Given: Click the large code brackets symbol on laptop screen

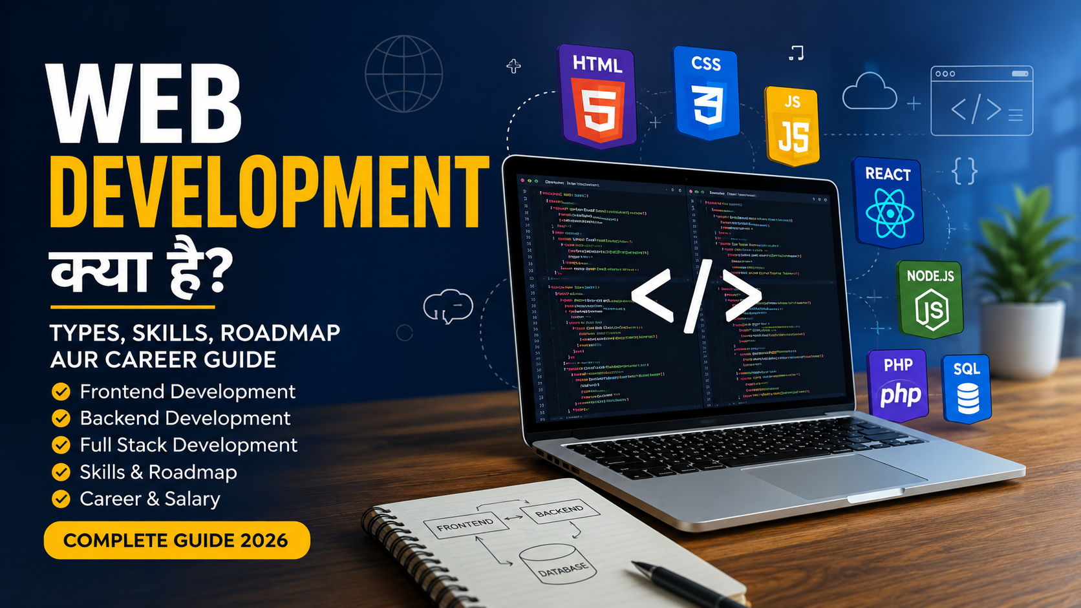Looking at the screenshot, I should coord(696,296).
